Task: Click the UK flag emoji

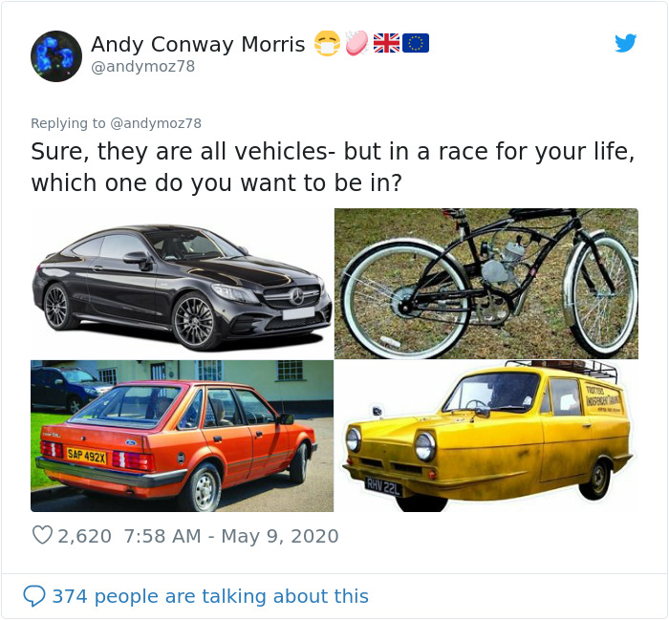Action: click(386, 43)
